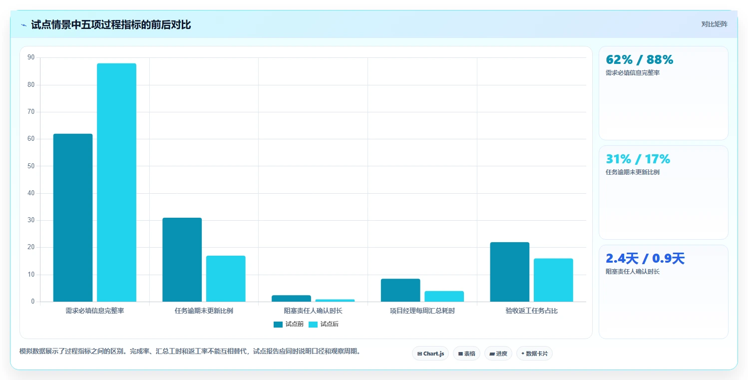This screenshot has height=380, width=748.
Task: Click x-axis label 需求必填信息完整率
Action: [x=95, y=311]
